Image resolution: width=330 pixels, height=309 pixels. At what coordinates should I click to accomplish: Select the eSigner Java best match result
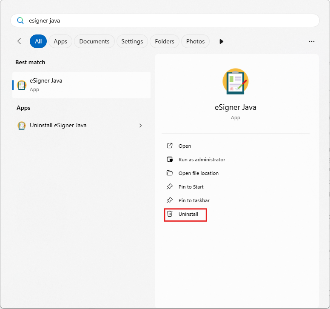pos(82,85)
